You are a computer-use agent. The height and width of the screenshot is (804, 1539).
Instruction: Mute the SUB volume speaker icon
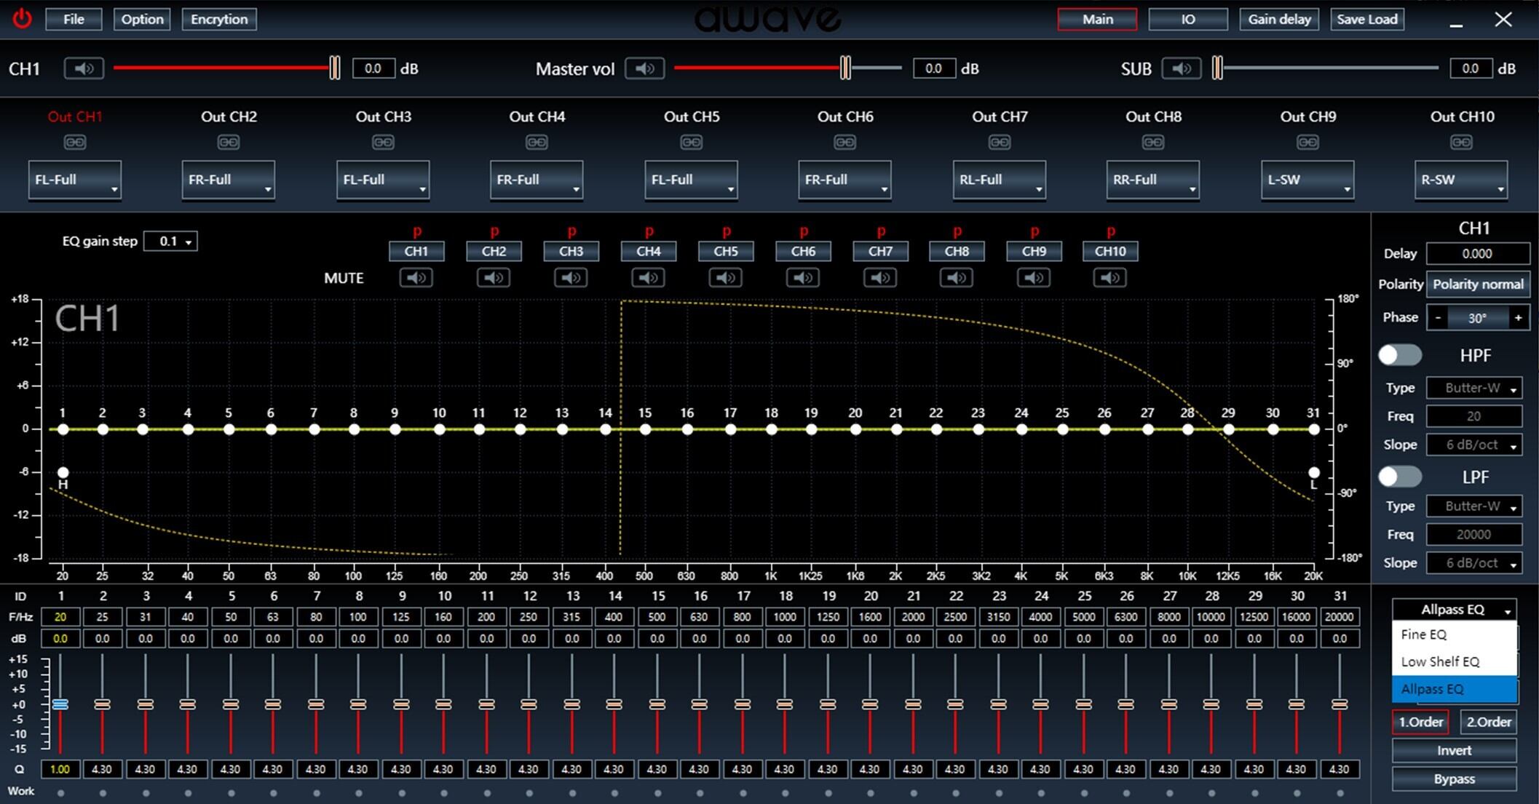point(1181,68)
